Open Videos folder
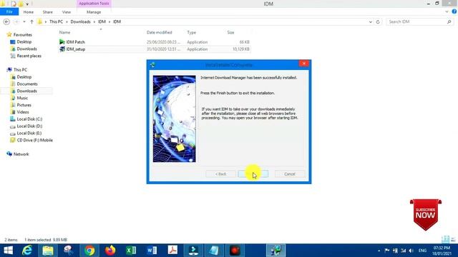Viewport: 458px width, 257px height. 23,112
